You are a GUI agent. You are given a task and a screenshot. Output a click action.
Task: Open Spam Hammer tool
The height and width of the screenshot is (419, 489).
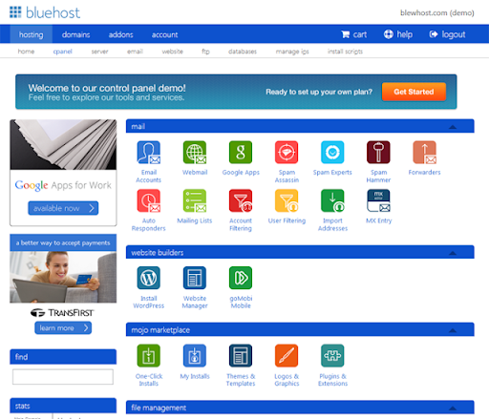point(378,153)
